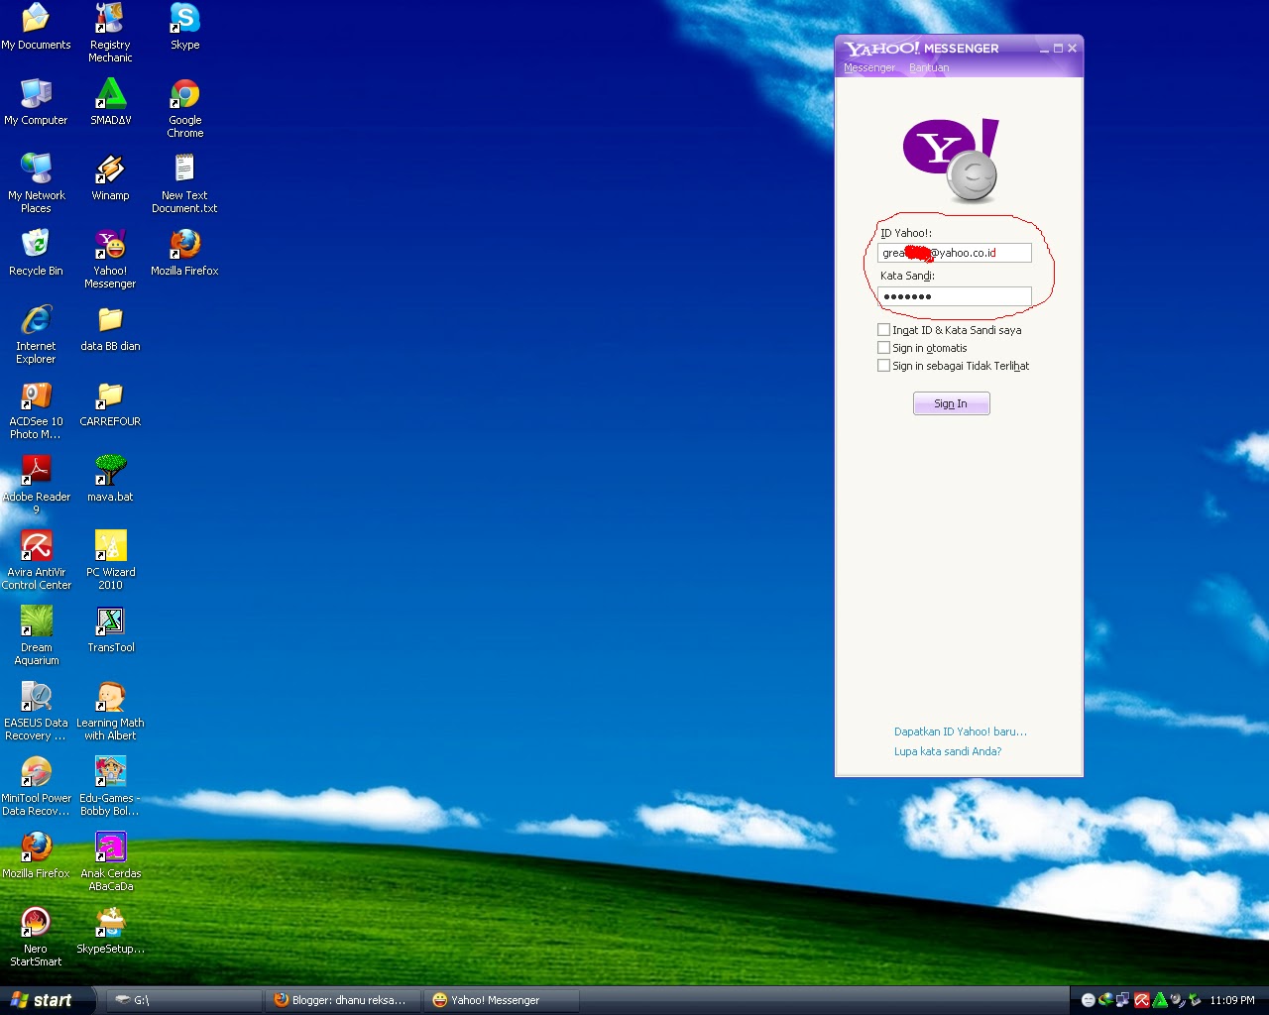
Task: Click the ID Yahoo! input field
Action: click(955, 253)
